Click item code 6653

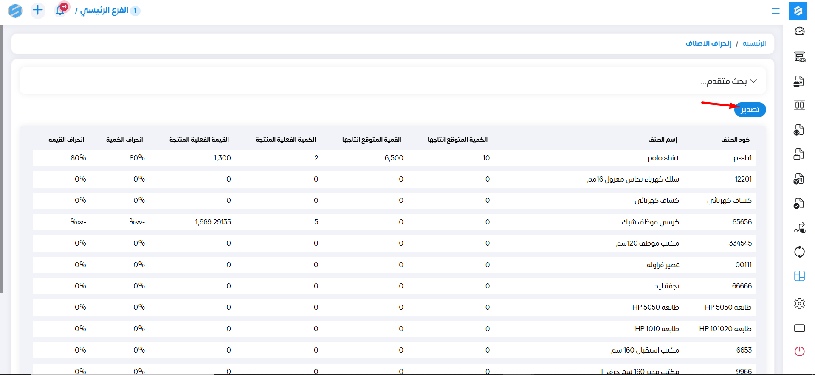[x=744, y=350]
